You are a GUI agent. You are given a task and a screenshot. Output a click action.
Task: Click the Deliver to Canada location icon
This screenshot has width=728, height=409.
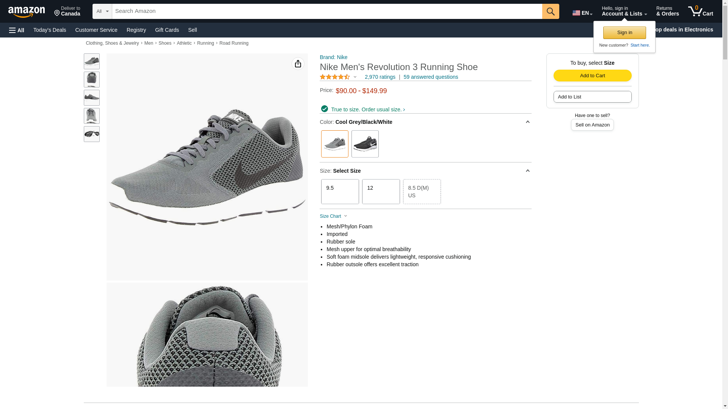coord(57,13)
